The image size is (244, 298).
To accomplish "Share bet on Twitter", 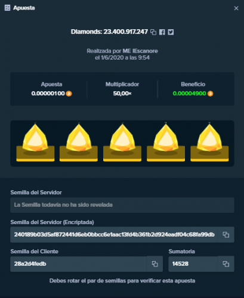I will tap(171, 32).
